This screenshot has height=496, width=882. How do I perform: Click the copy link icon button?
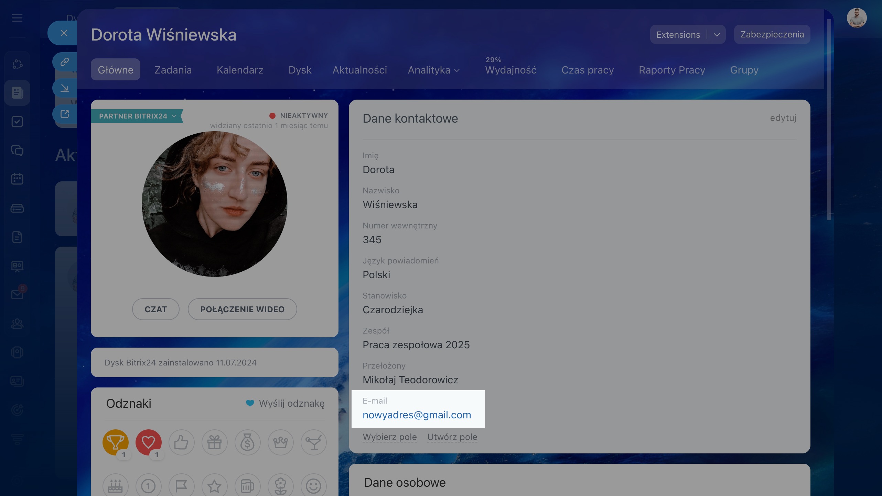[65, 62]
